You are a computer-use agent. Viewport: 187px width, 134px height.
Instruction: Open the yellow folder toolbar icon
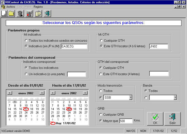(11, 13)
